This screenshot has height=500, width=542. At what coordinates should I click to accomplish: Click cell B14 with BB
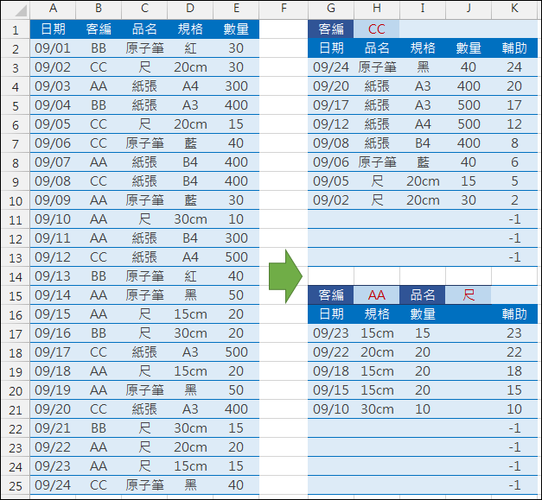click(x=99, y=275)
